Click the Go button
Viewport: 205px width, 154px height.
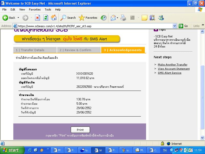click(x=183, y=26)
